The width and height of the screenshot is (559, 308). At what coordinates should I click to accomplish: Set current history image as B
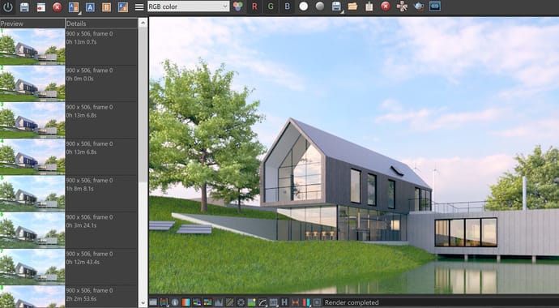107,7
